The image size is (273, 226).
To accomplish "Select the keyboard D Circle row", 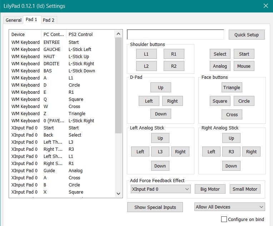I will (62, 85).
